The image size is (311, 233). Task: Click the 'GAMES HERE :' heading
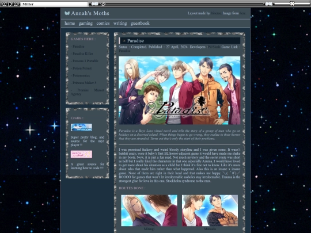pos(83,39)
